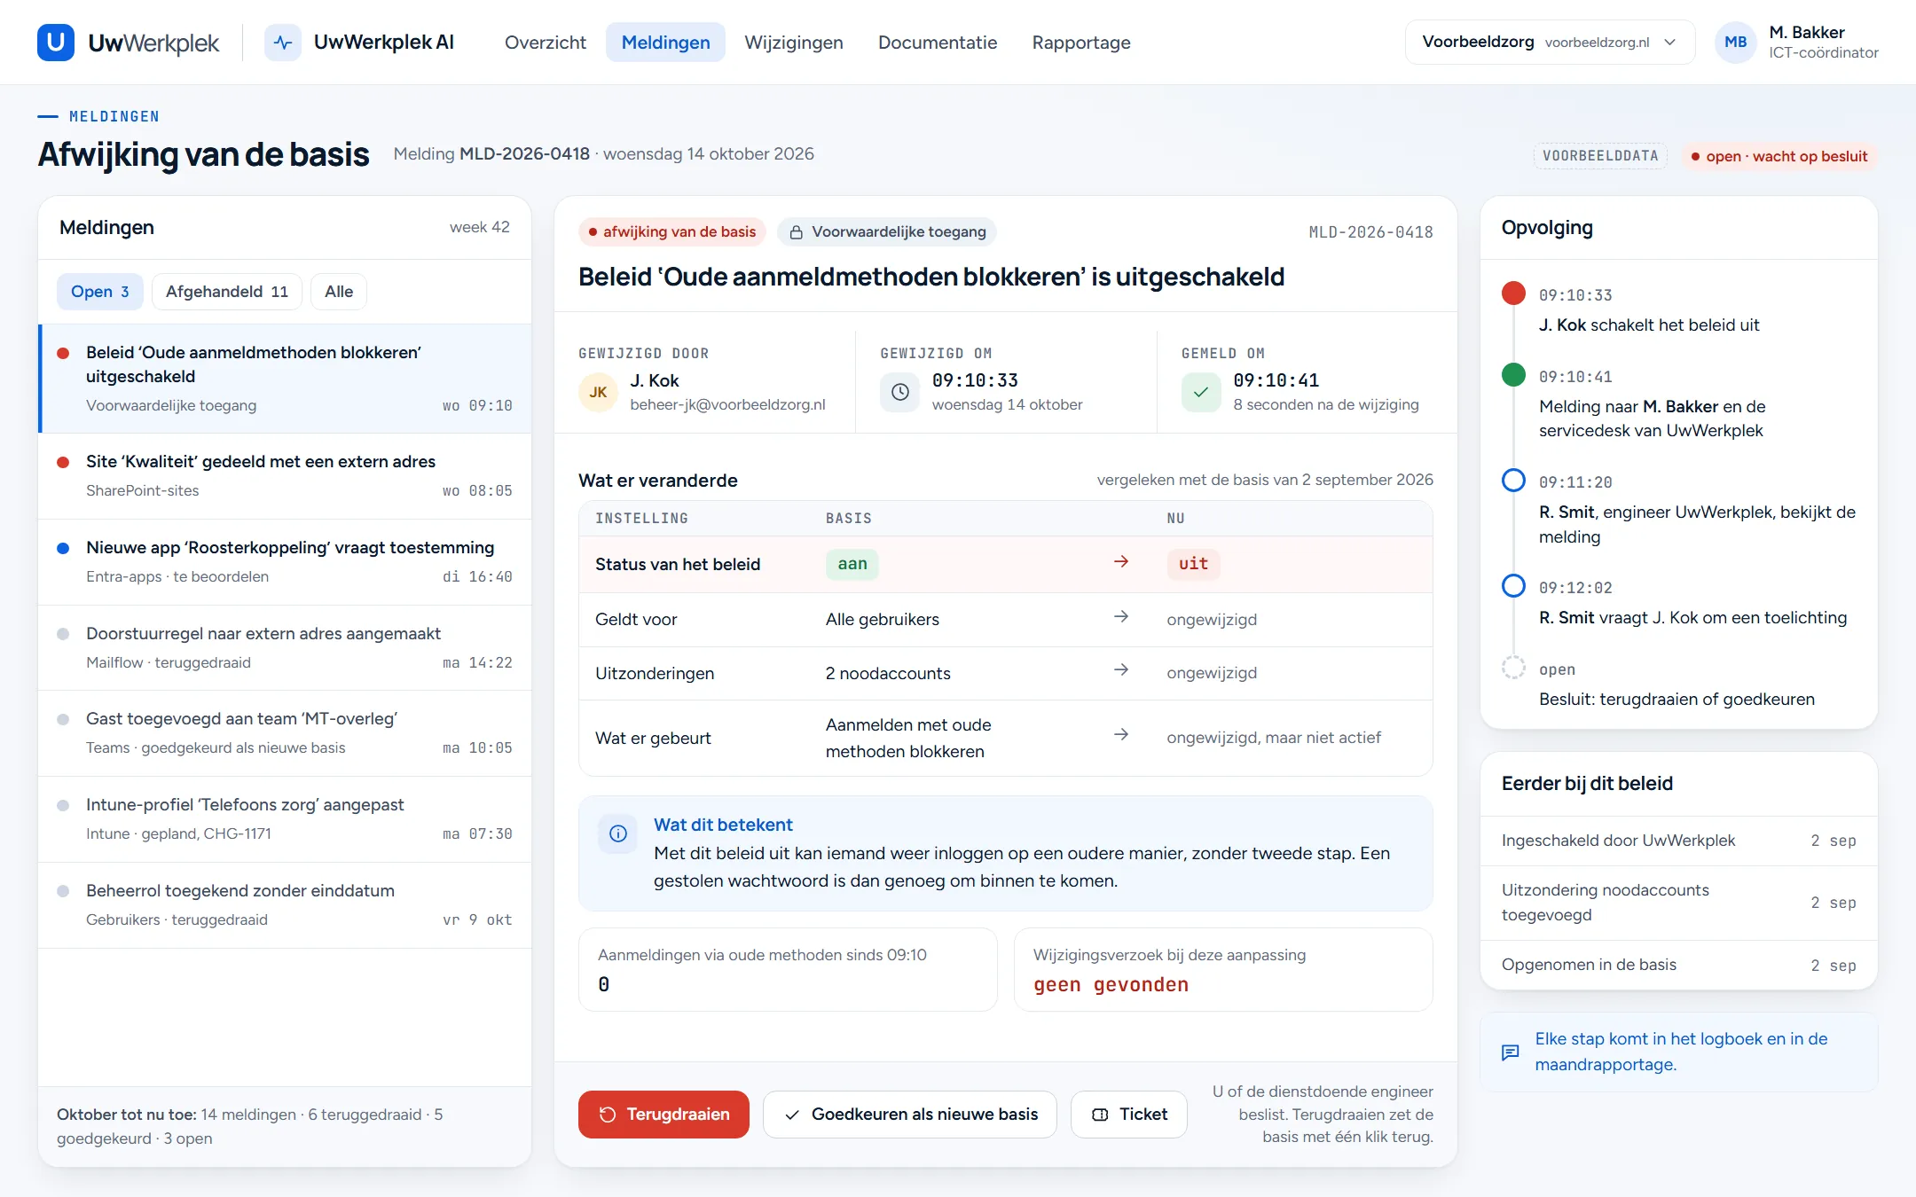The image size is (1916, 1197).
Task: Click the 'afwijking van de basis' red tag
Action: pos(672,232)
